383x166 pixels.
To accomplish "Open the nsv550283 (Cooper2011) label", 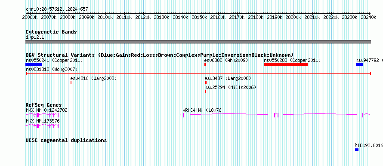I will 292,60.
